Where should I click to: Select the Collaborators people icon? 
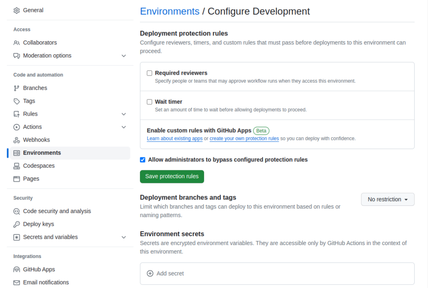16,43
